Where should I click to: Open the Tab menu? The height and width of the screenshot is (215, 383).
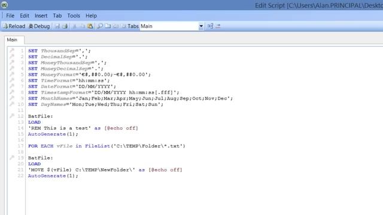pyautogui.click(x=57, y=16)
